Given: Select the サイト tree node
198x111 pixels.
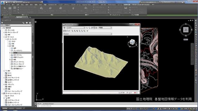Looking at the screenshot, I should click(x=9, y=73).
